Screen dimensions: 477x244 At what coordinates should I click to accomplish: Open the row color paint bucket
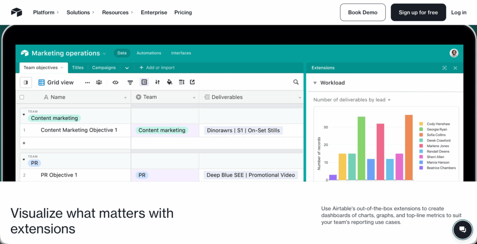tap(170, 82)
